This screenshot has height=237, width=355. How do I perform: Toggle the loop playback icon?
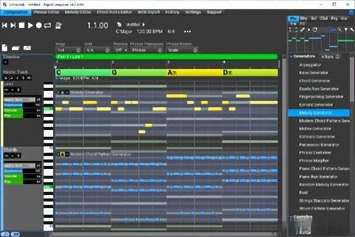[47, 26]
